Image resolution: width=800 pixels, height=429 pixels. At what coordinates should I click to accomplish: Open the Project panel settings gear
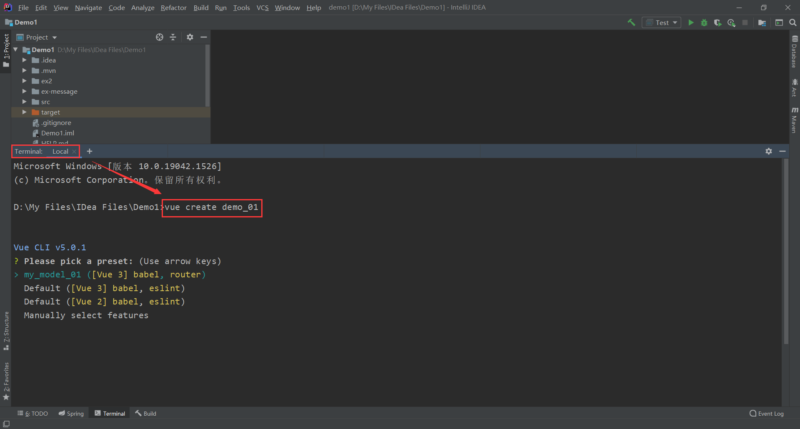pos(190,37)
